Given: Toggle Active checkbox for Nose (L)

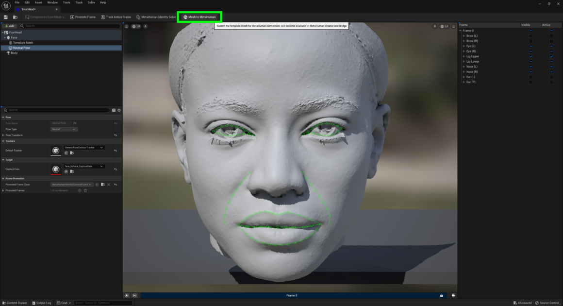Looking at the screenshot, I should [x=551, y=67].
